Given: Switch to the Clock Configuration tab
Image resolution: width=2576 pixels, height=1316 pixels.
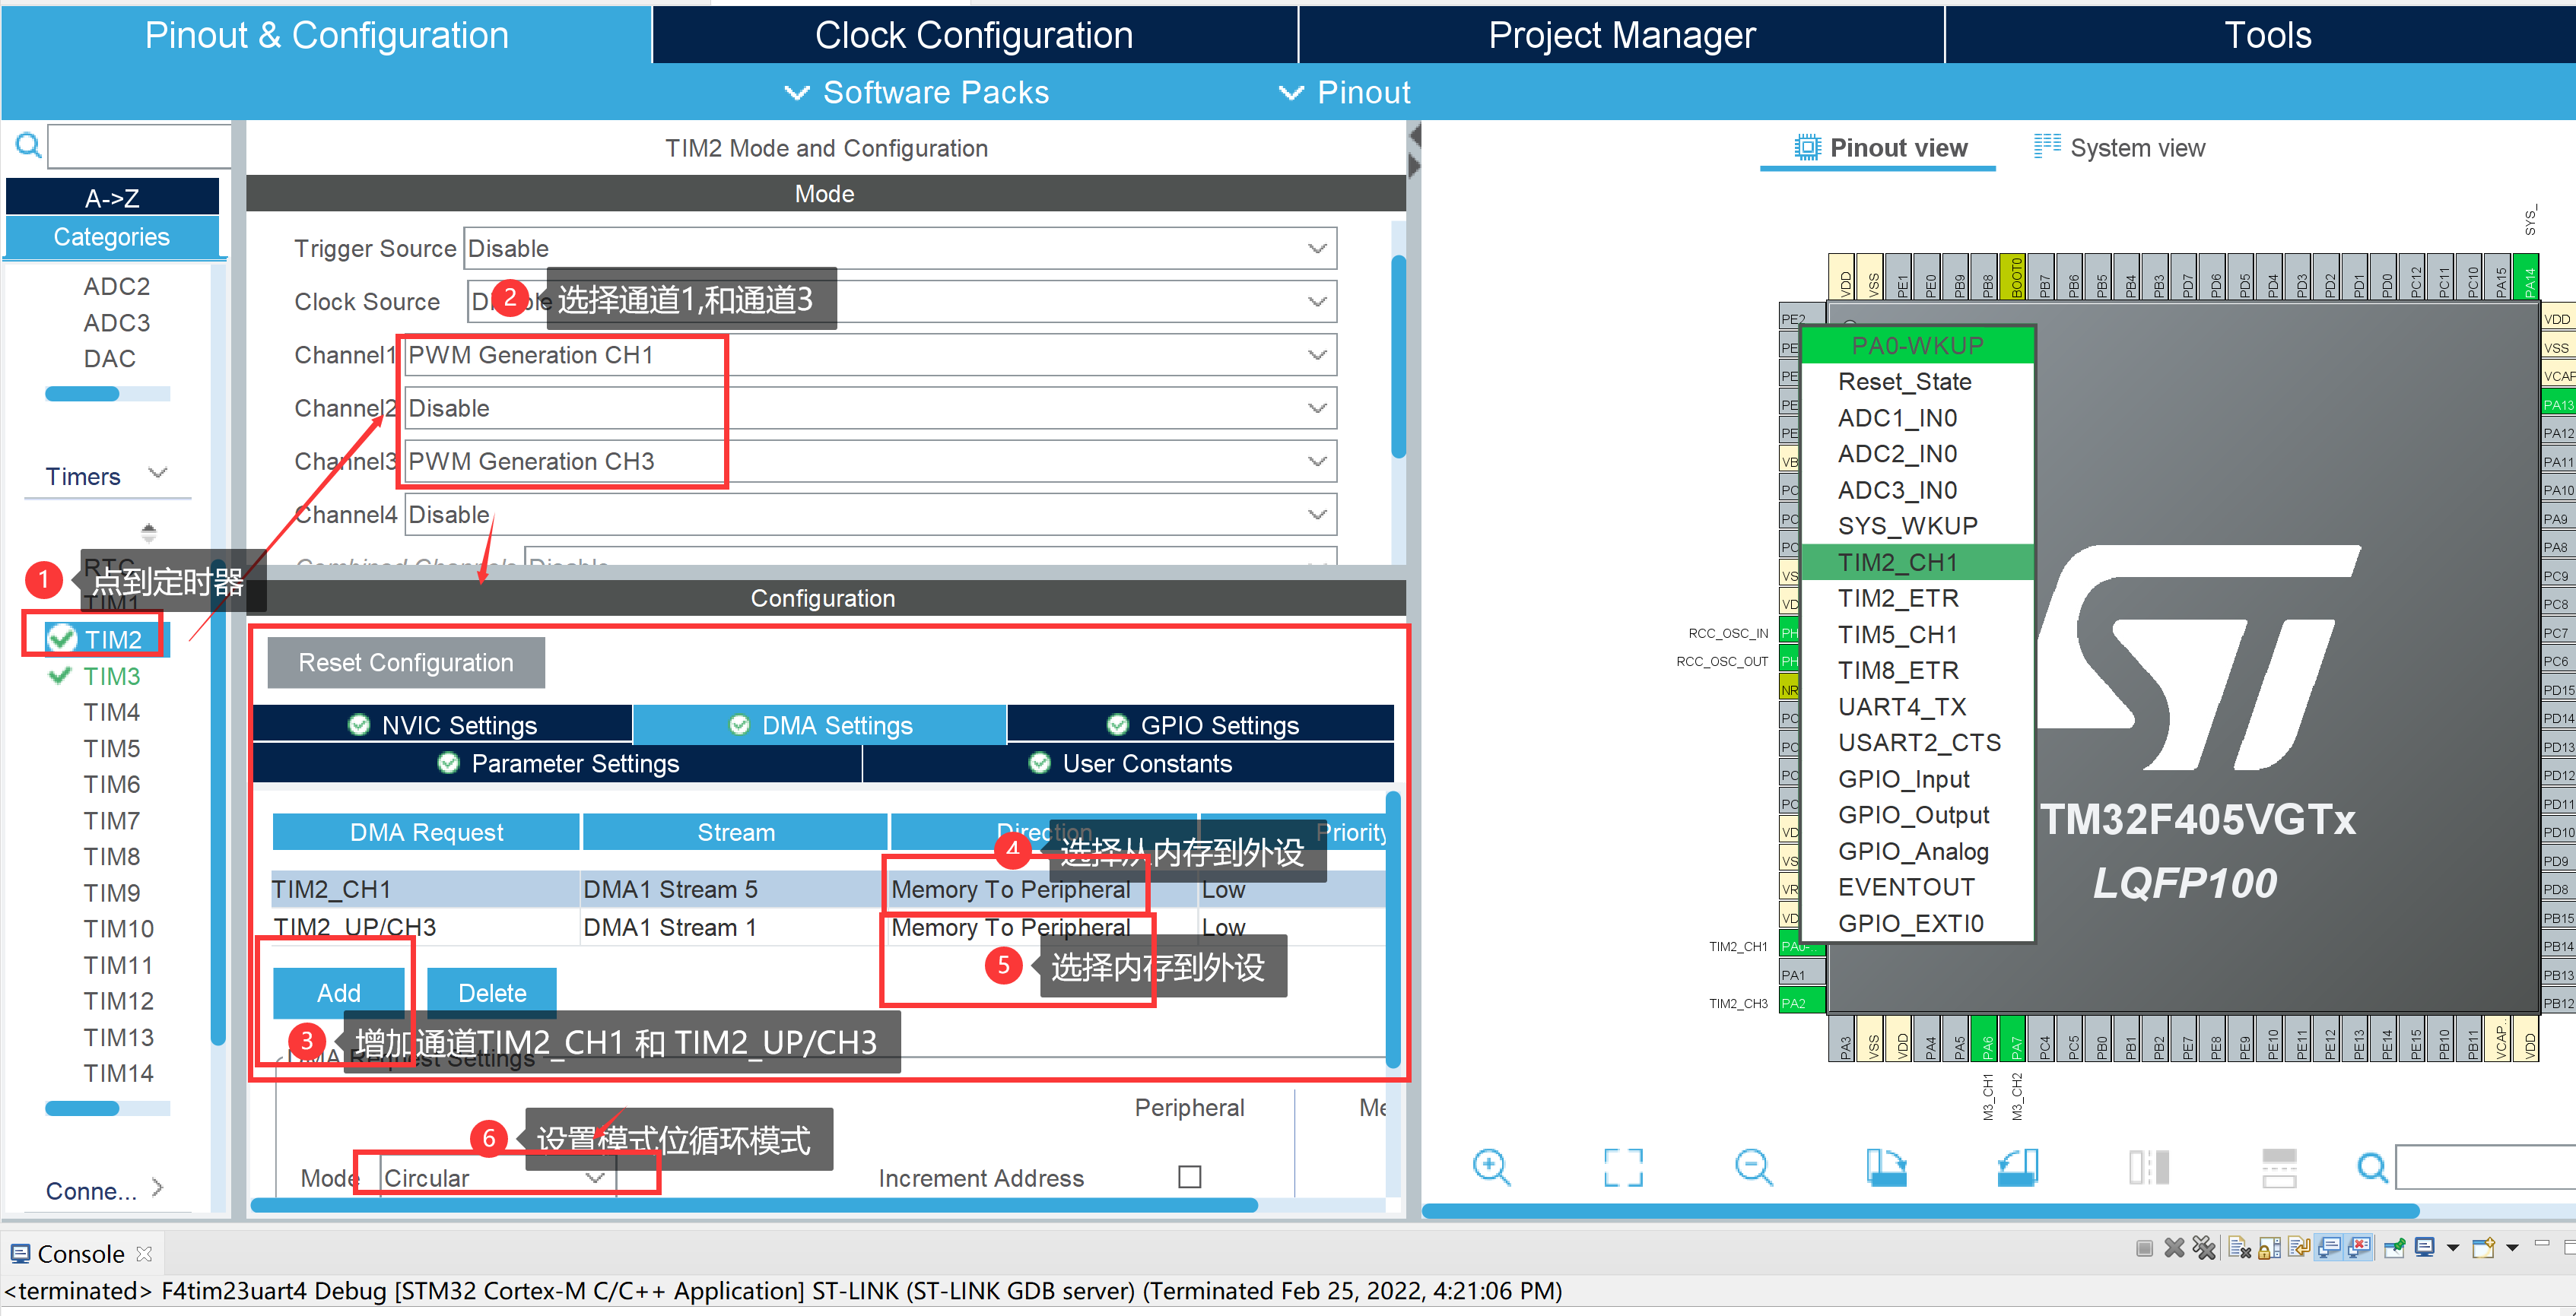Looking at the screenshot, I should tap(973, 35).
